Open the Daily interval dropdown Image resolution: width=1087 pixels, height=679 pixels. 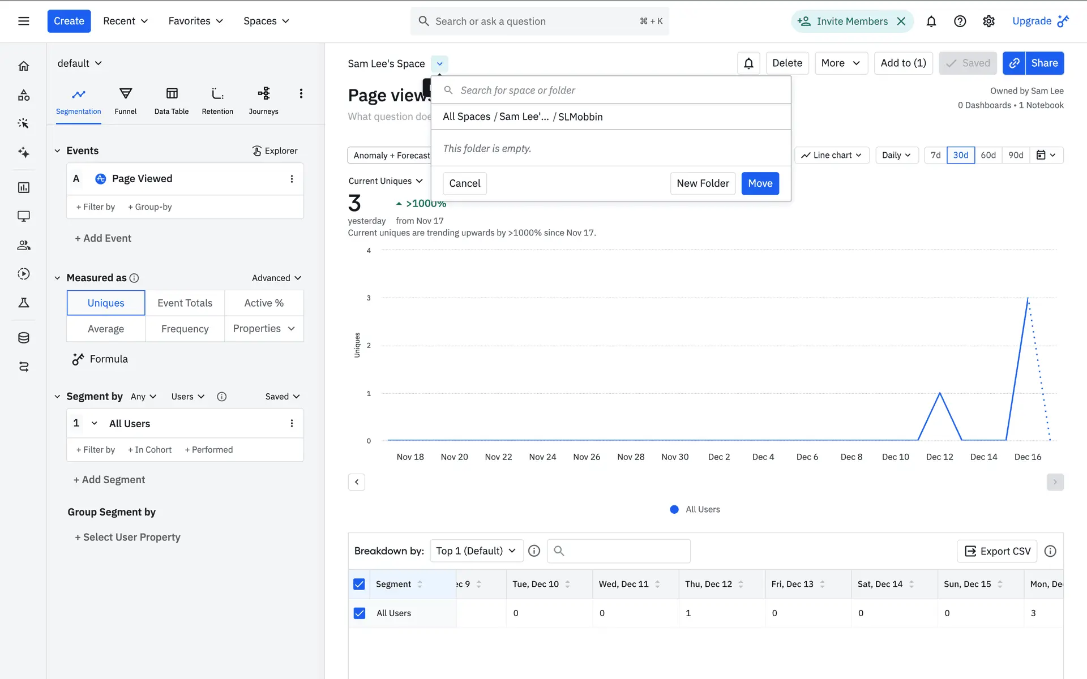[896, 155]
